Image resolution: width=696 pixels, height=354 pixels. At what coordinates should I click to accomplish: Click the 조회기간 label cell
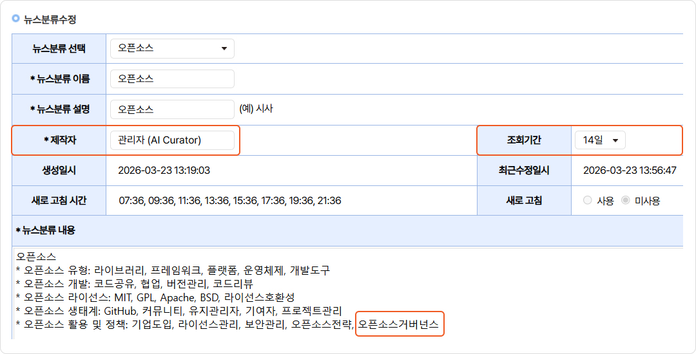tap(523, 140)
